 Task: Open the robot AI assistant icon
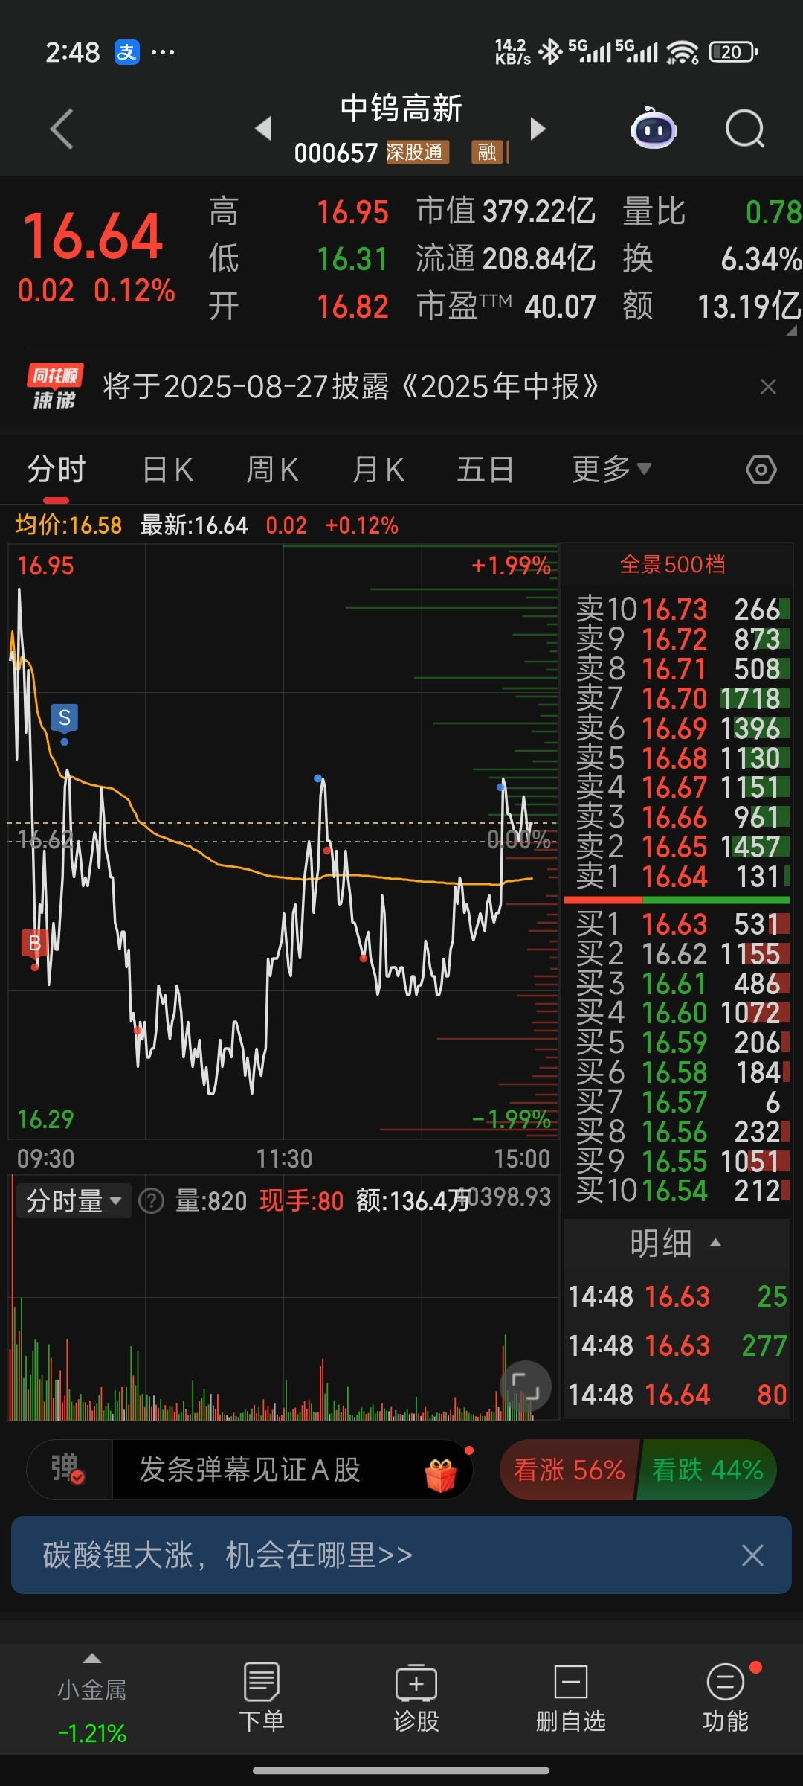tap(654, 128)
